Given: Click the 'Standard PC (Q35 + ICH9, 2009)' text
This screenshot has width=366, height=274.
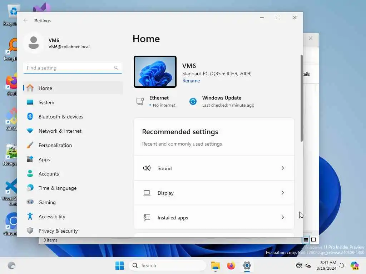Looking at the screenshot, I should [x=217, y=73].
